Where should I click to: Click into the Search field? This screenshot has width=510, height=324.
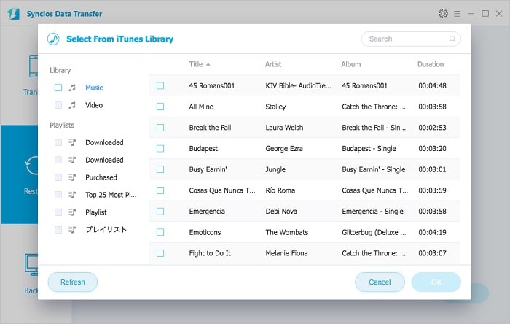(411, 39)
